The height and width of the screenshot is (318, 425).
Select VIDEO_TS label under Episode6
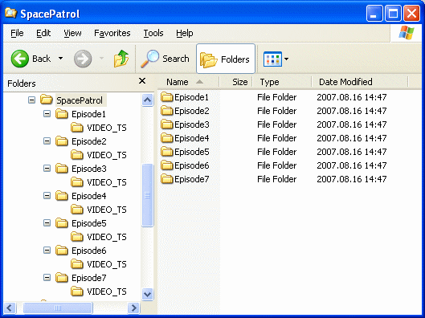(107, 264)
